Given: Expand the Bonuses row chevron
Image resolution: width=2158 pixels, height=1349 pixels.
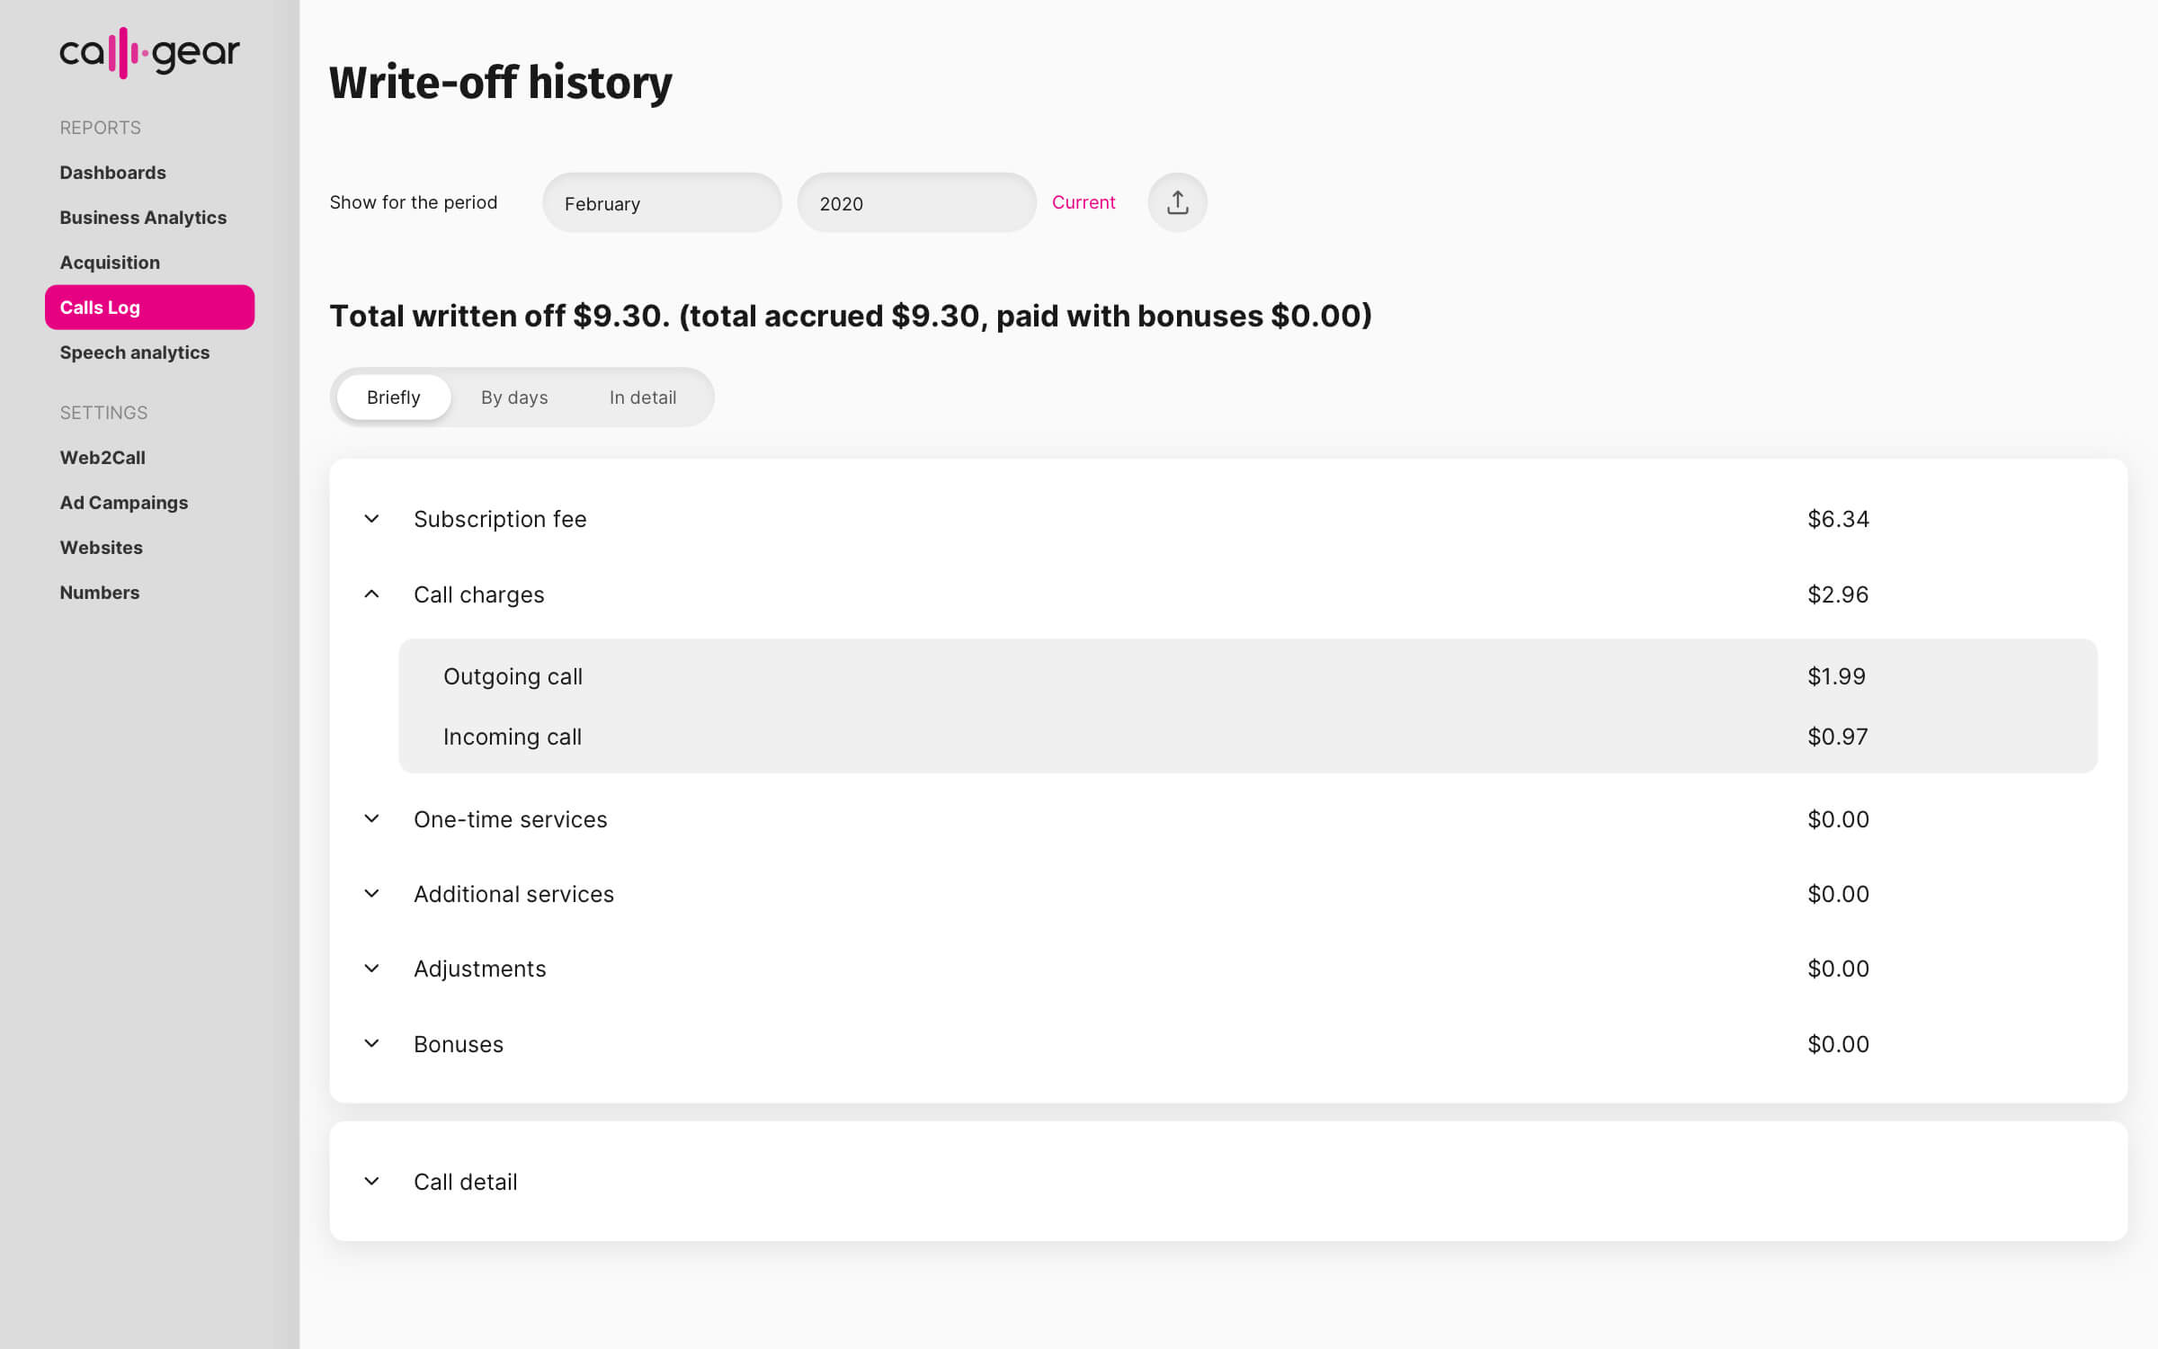Looking at the screenshot, I should tap(371, 1043).
